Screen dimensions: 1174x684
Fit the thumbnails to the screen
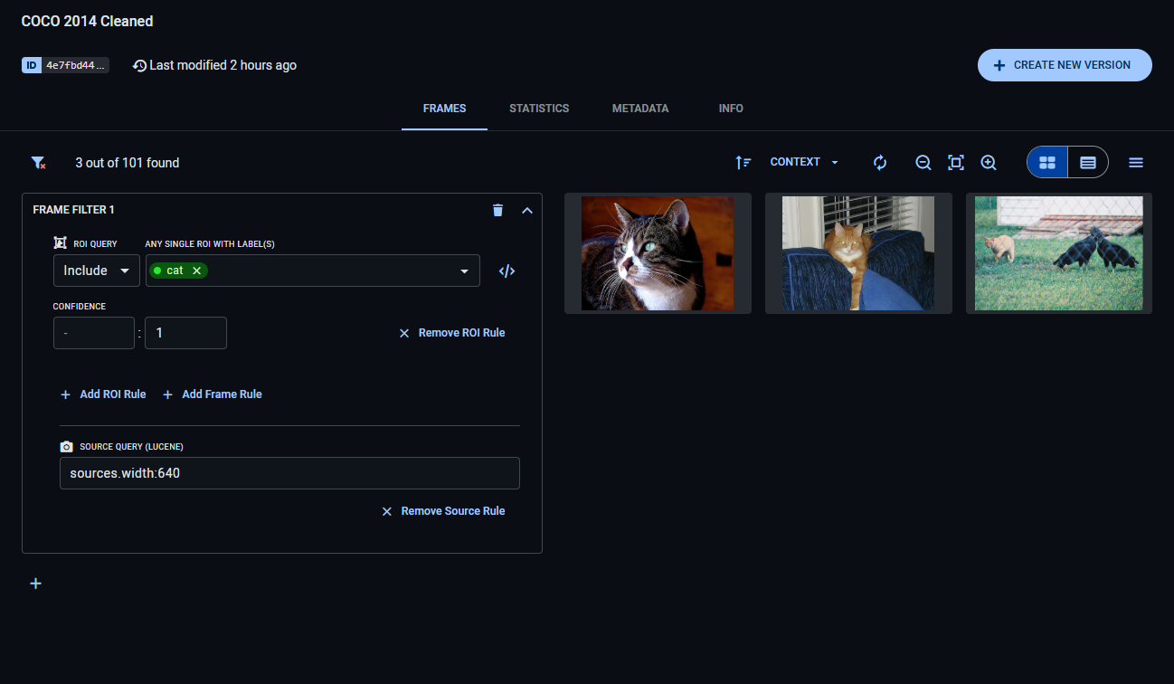(955, 163)
